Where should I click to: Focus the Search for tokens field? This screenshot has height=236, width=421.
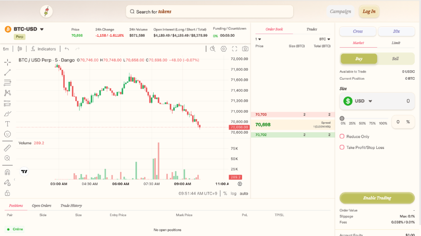point(209,12)
